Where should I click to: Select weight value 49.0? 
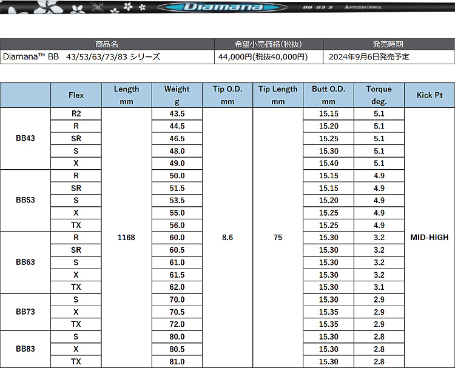177,163
